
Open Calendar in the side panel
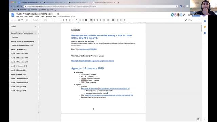[x=205, y=21]
